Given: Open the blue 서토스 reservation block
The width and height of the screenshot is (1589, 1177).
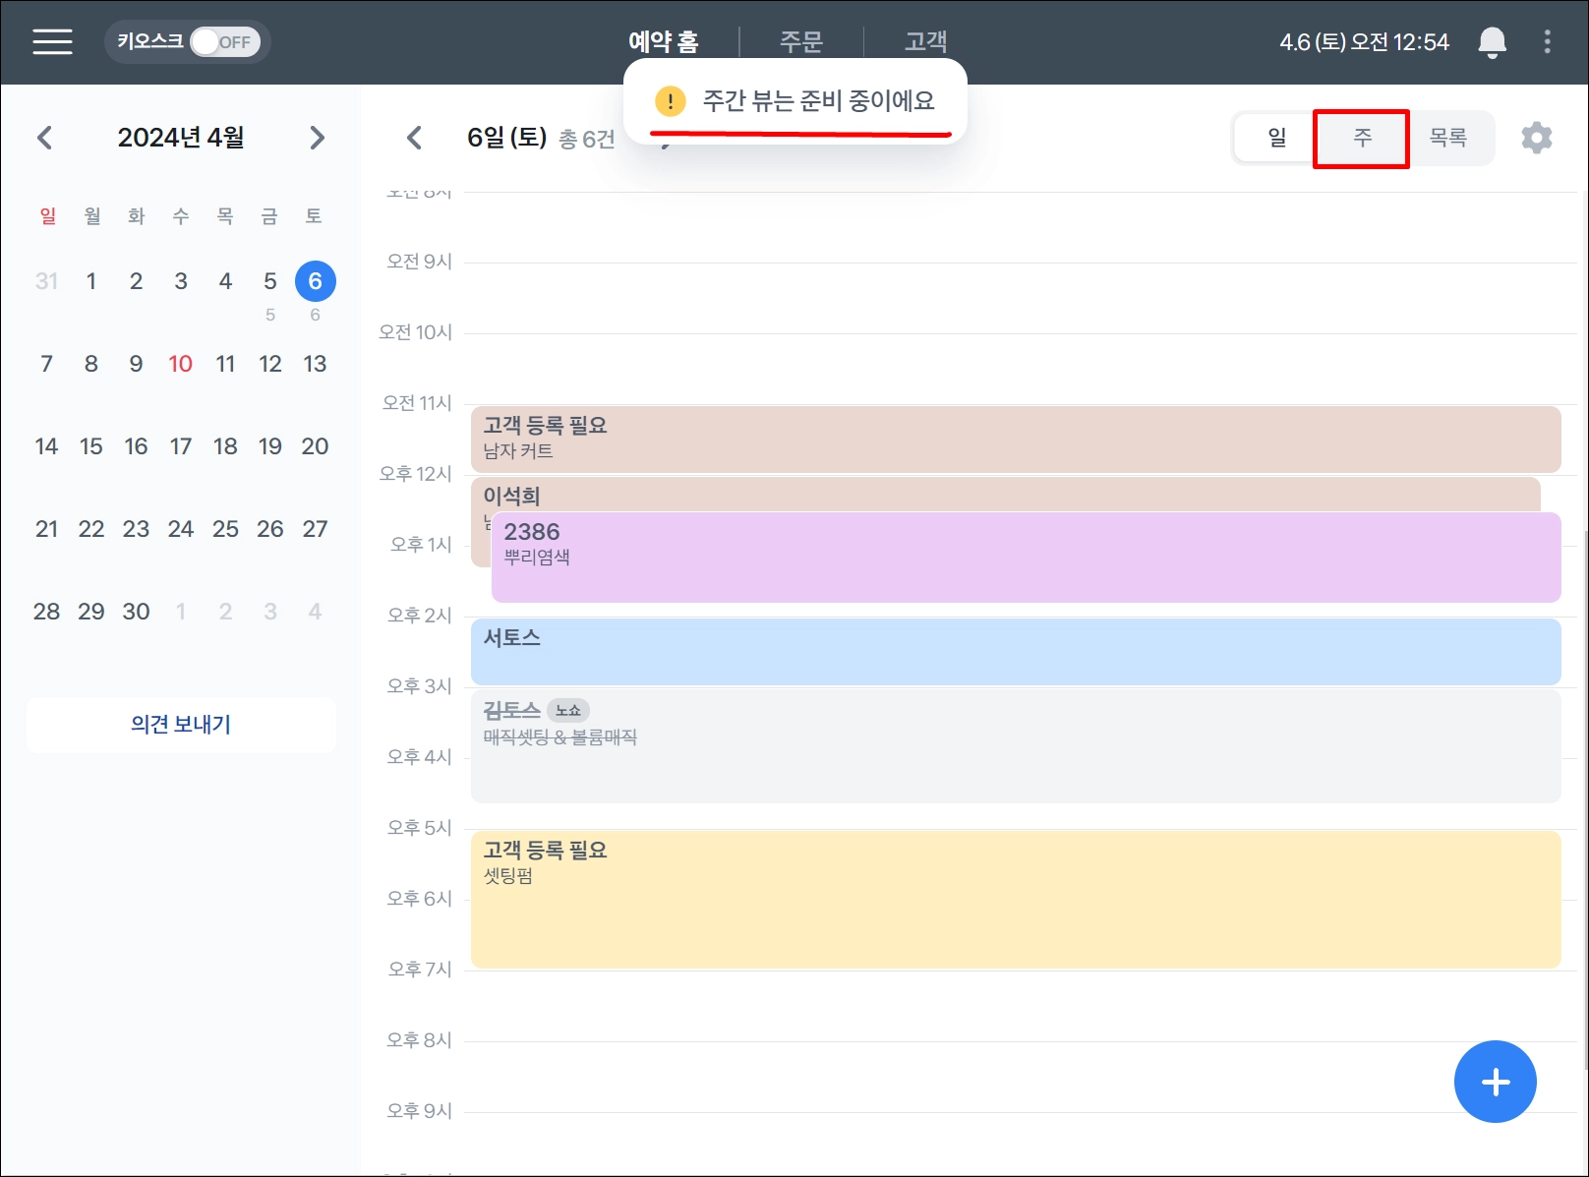Looking at the screenshot, I should 1016,652.
